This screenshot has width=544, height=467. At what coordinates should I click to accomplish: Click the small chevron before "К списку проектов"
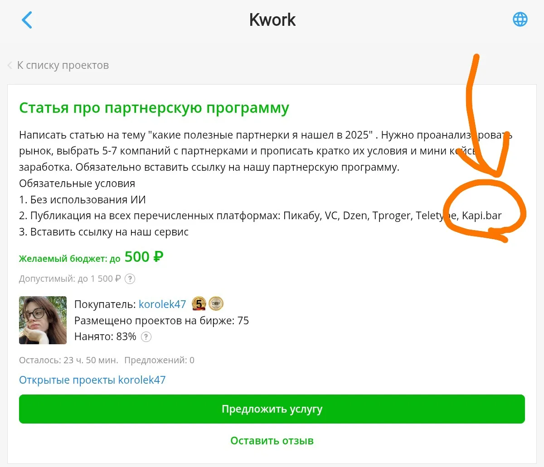pos(10,66)
